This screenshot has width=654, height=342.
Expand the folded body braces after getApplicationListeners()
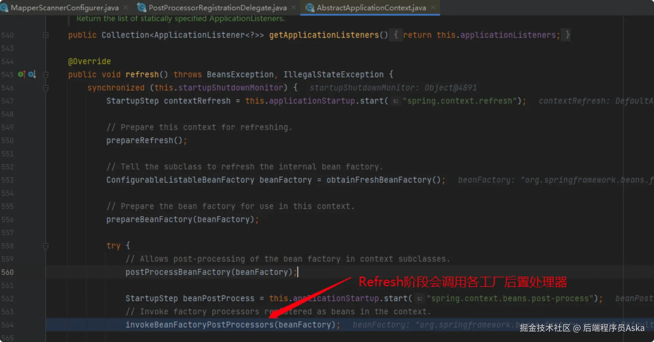pyautogui.click(x=396, y=35)
